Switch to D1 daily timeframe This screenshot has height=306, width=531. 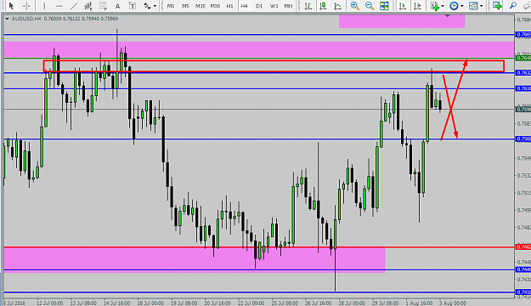click(x=259, y=6)
